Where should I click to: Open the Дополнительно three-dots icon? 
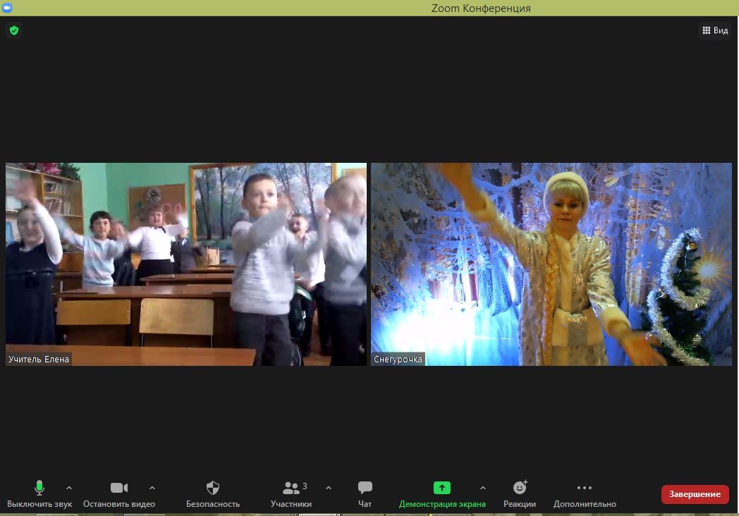click(585, 488)
